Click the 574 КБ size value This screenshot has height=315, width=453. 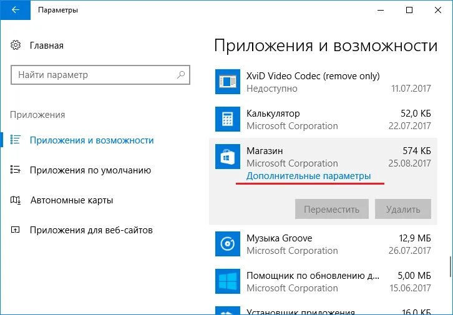click(417, 151)
